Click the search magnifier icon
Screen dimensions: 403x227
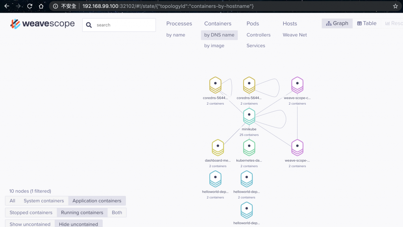tap(89, 25)
